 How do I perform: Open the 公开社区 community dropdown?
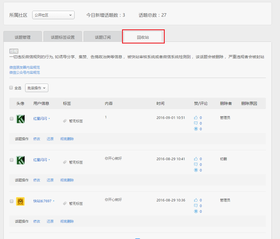point(53,15)
